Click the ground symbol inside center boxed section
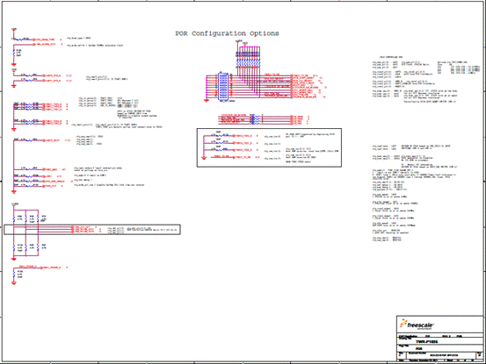This screenshot has height=364, width=486. point(204,158)
